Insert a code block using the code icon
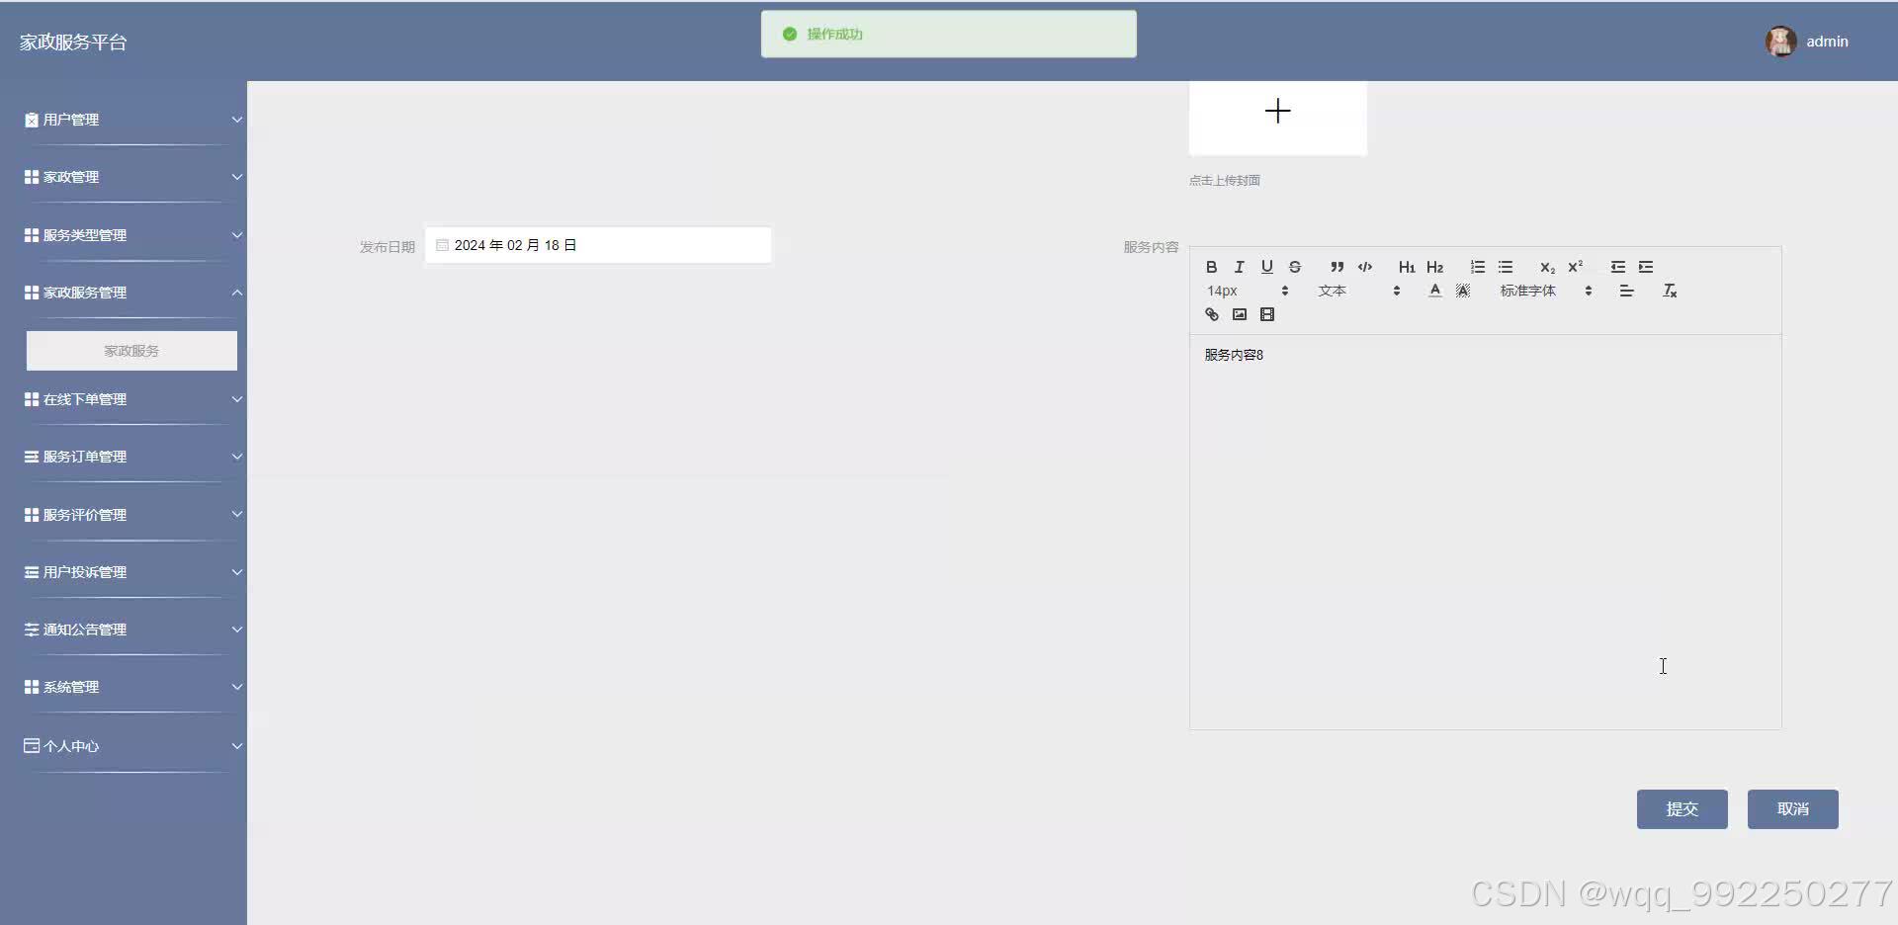 1364,267
